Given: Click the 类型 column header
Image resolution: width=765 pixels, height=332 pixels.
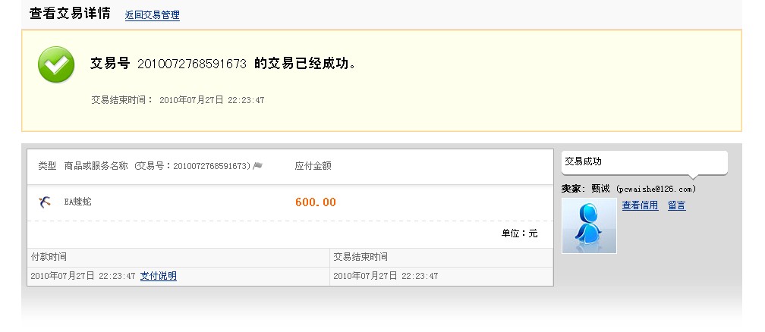Looking at the screenshot, I should (x=47, y=166).
